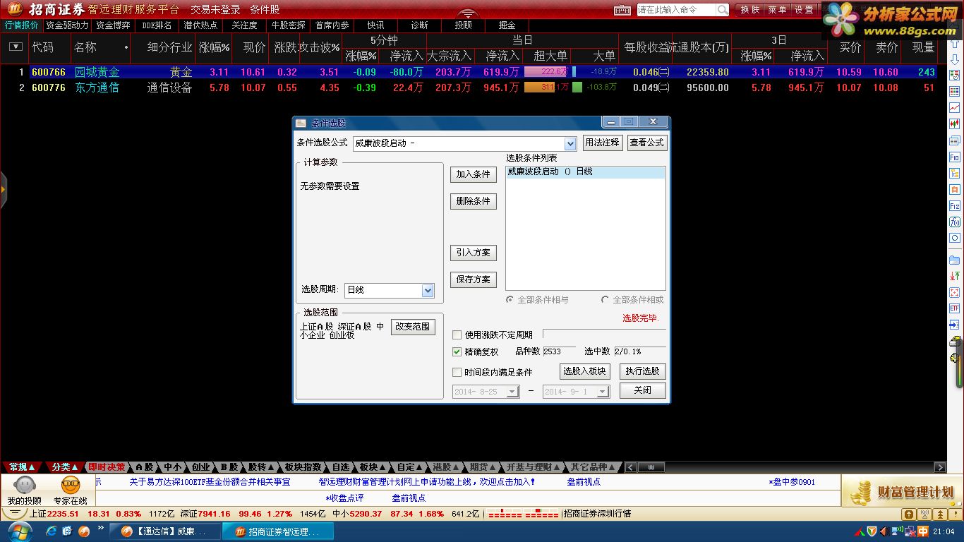Click the orange document sidebar icon
The image size is (964, 542).
pyautogui.click(x=955, y=190)
